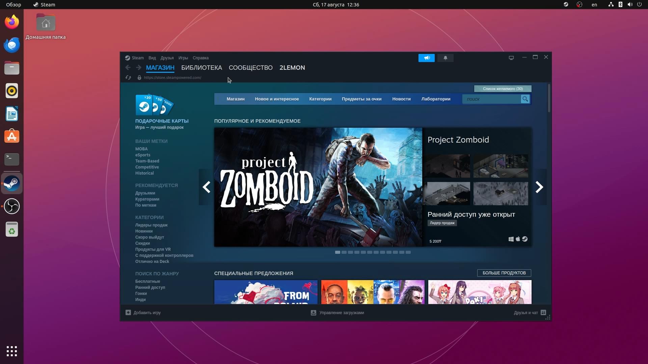Image resolution: width=648 pixels, height=364 pixels.
Task: Open the Files manager from the dock
Action: [x=12, y=68]
